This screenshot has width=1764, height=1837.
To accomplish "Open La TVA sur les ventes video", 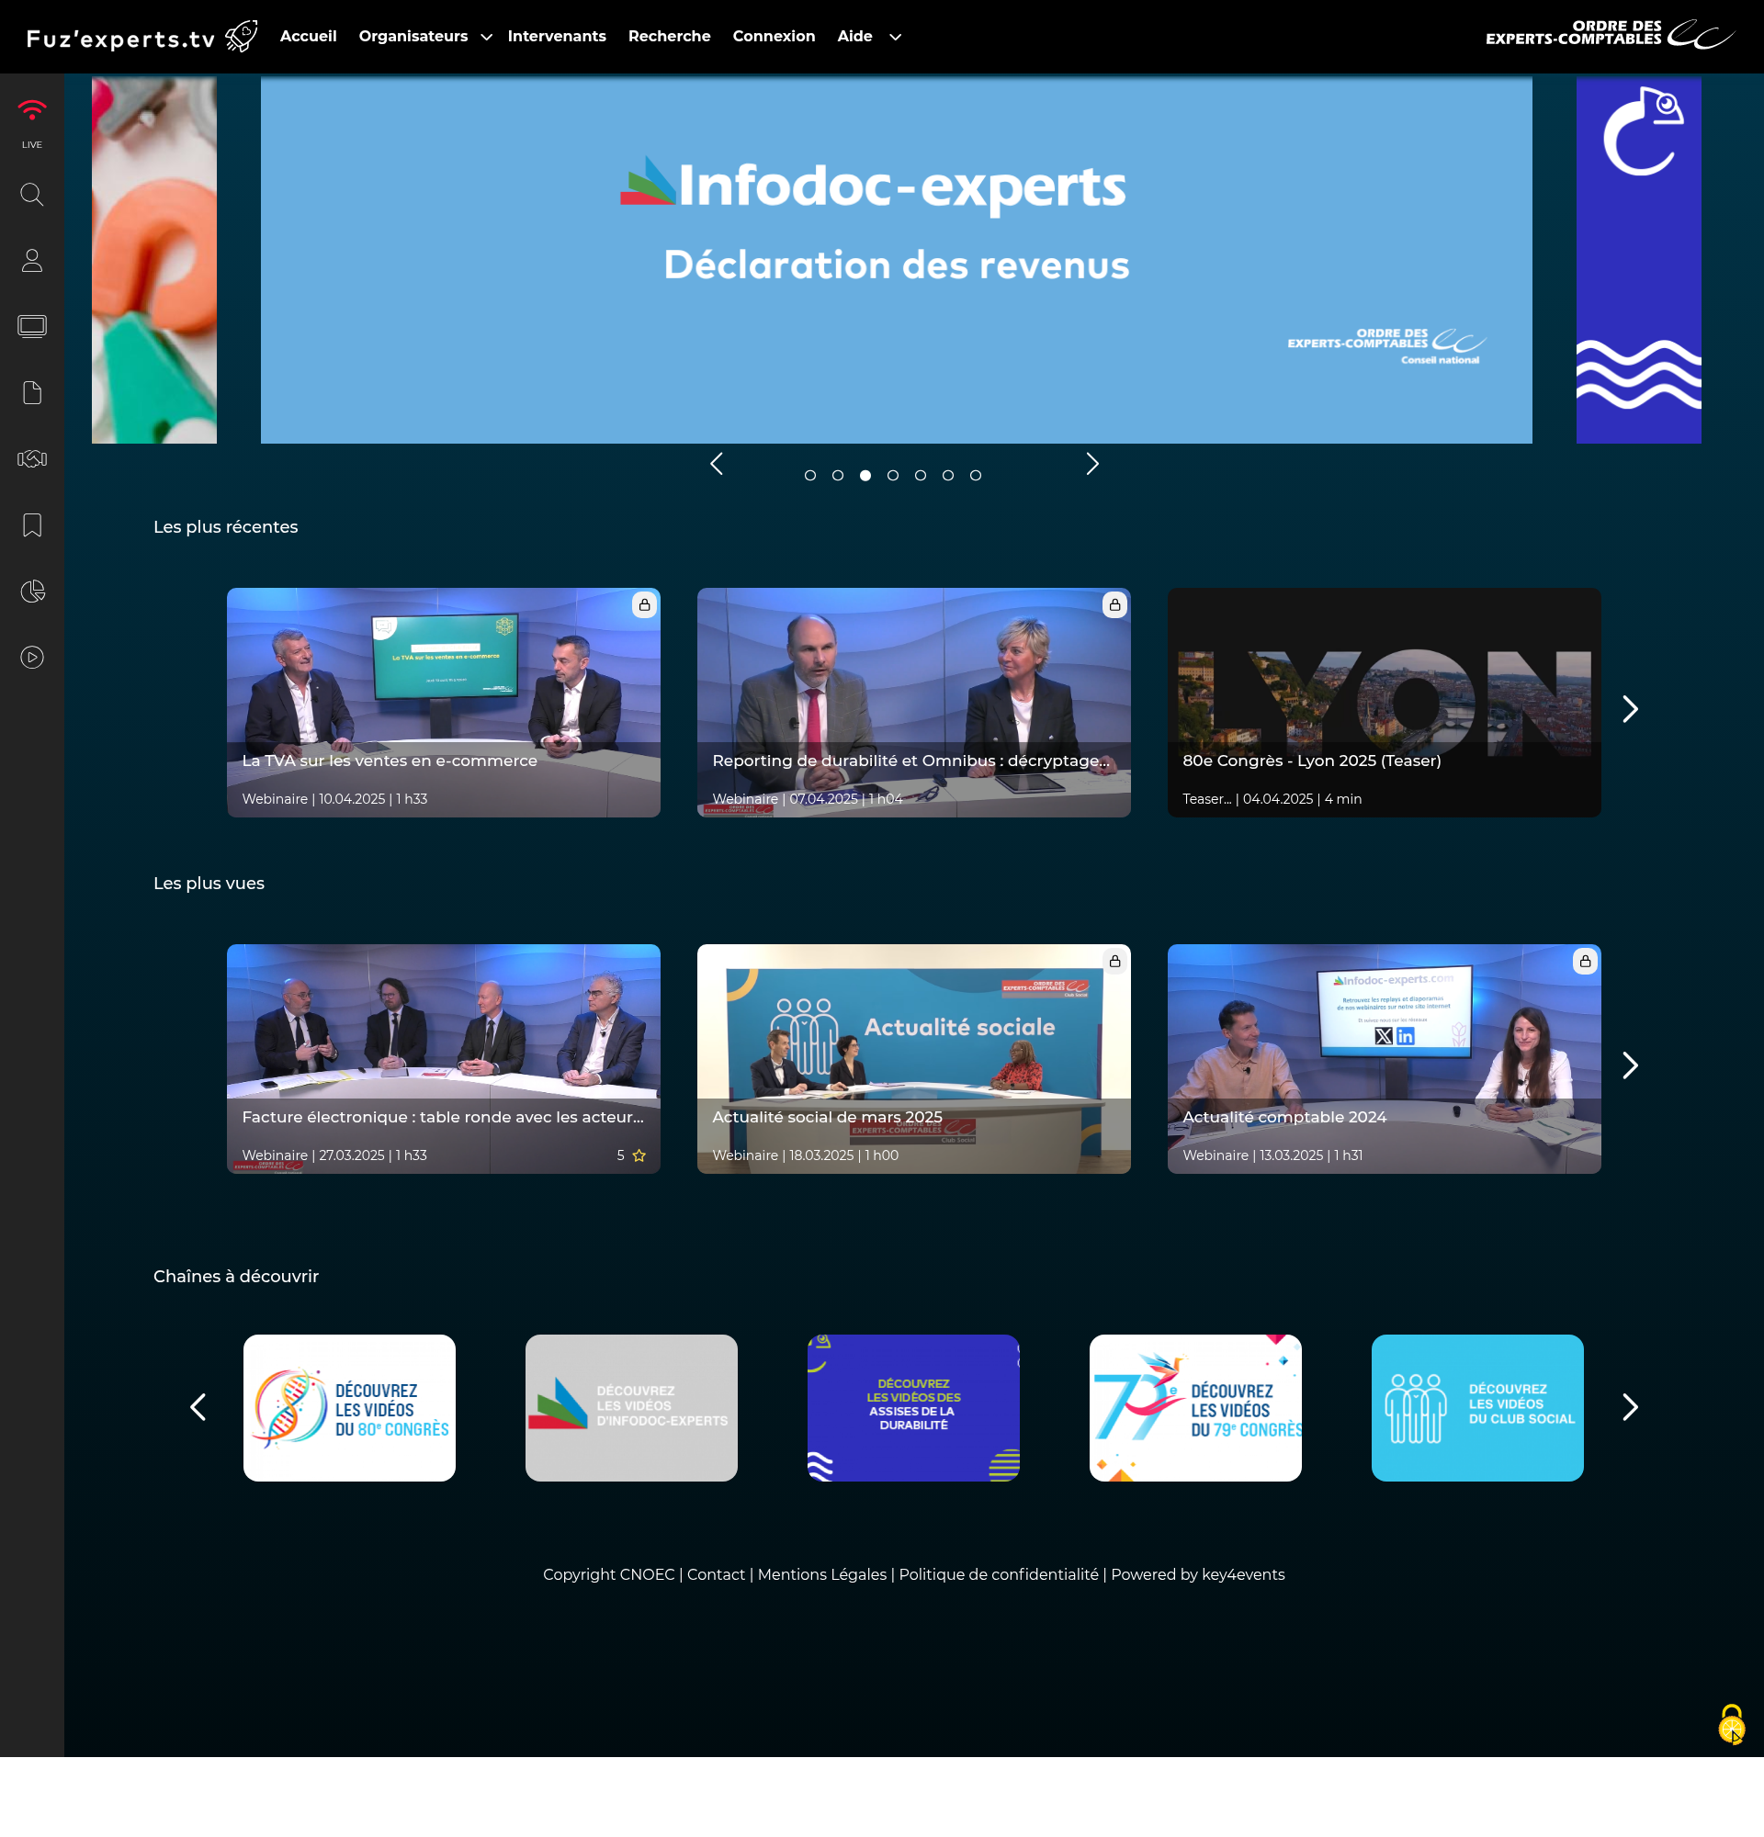I will click(444, 702).
